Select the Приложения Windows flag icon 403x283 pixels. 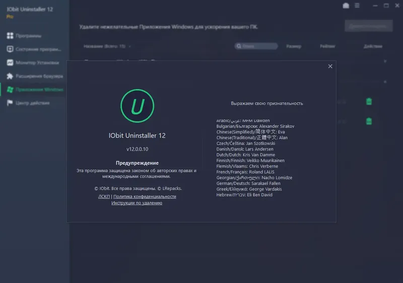click(x=10, y=89)
